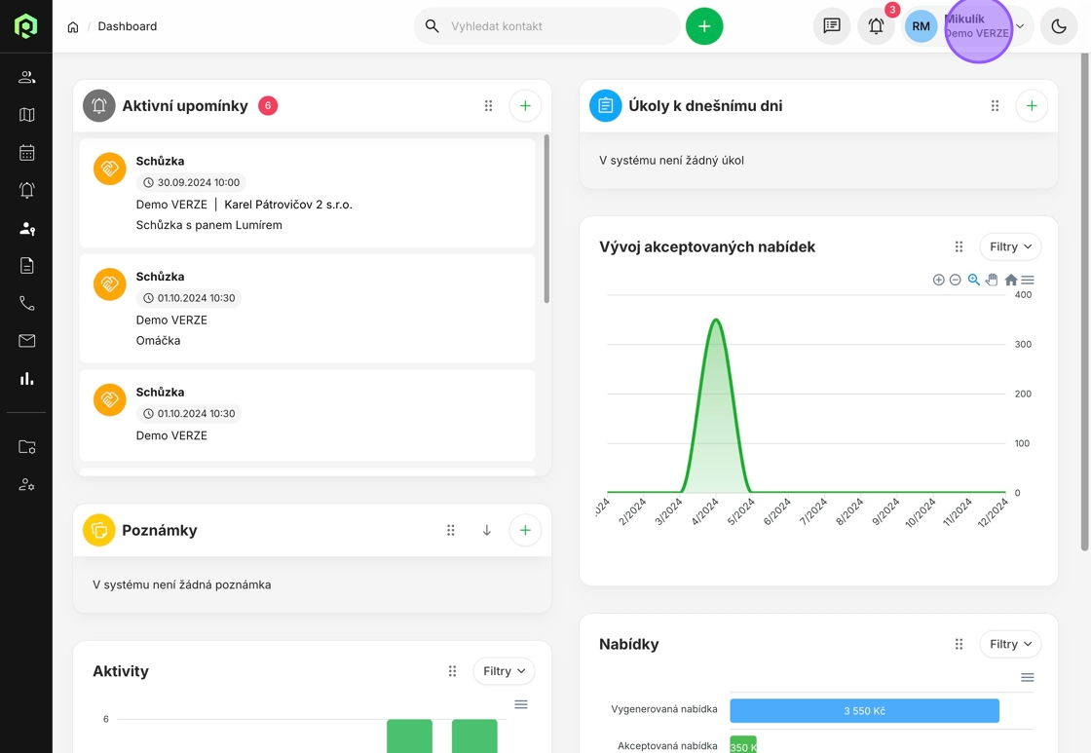Select the panning hand chart tool
Viewport: 1091px width, 753px height.
click(x=993, y=280)
